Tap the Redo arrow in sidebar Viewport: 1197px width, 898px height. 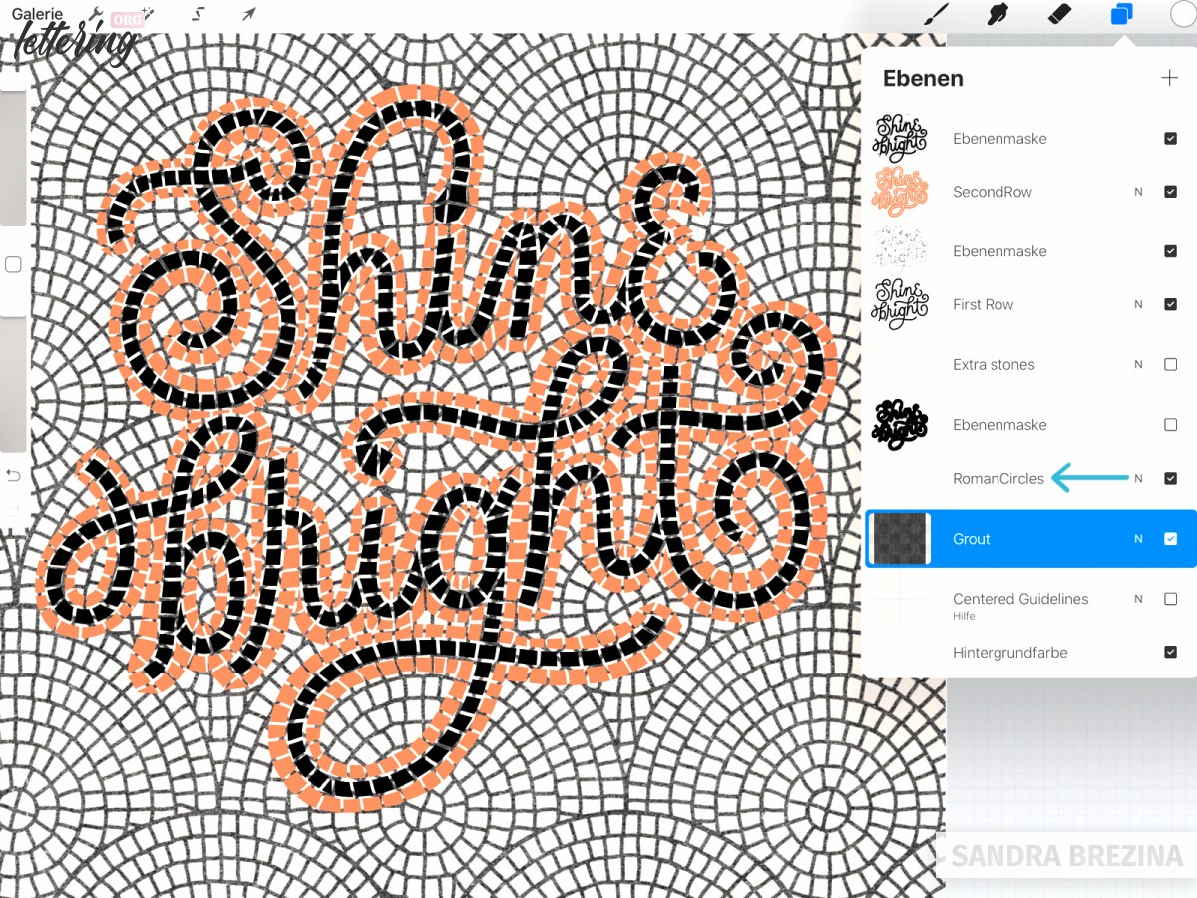pos(14,511)
